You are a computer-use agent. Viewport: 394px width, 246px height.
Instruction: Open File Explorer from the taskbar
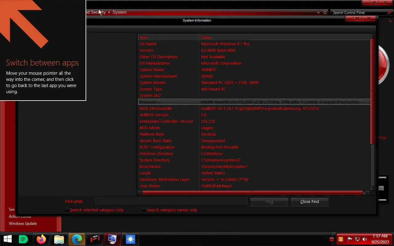click(59, 239)
